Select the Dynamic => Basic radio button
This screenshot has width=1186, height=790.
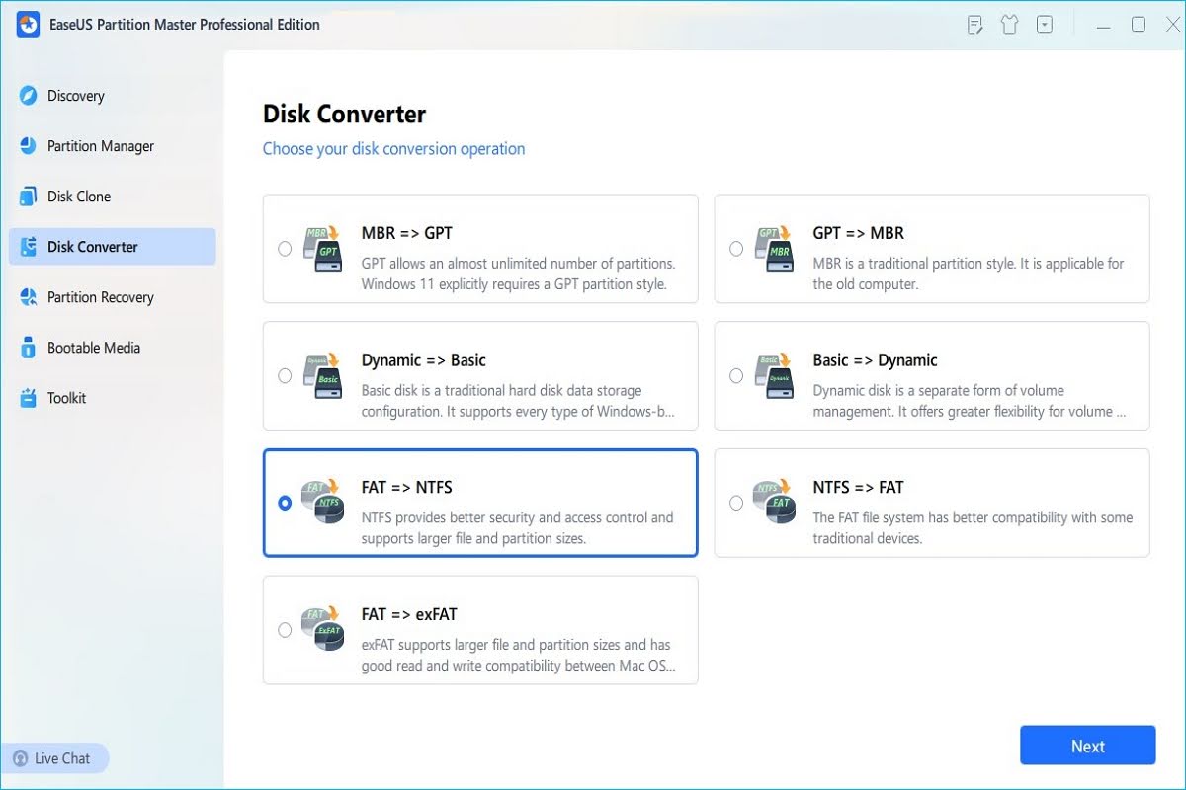pyautogui.click(x=285, y=376)
